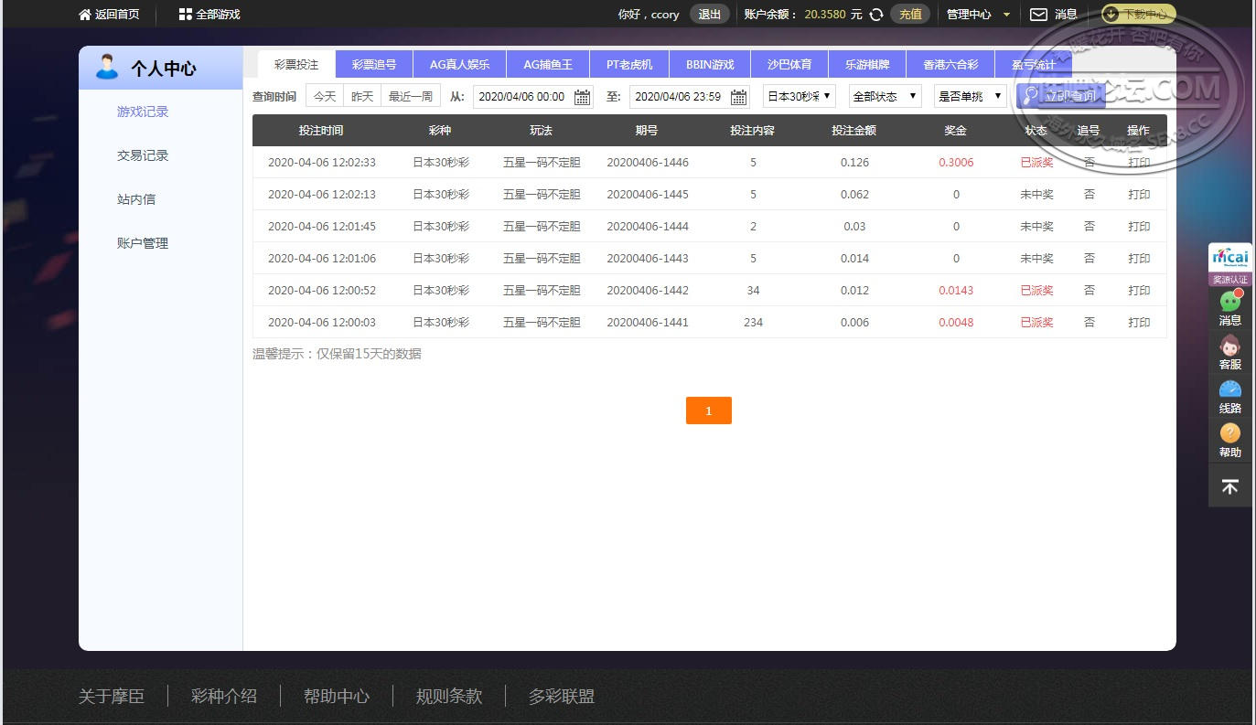The image size is (1256, 725).
Task: Expand the 全部状态 status dropdown
Action: pos(885,96)
